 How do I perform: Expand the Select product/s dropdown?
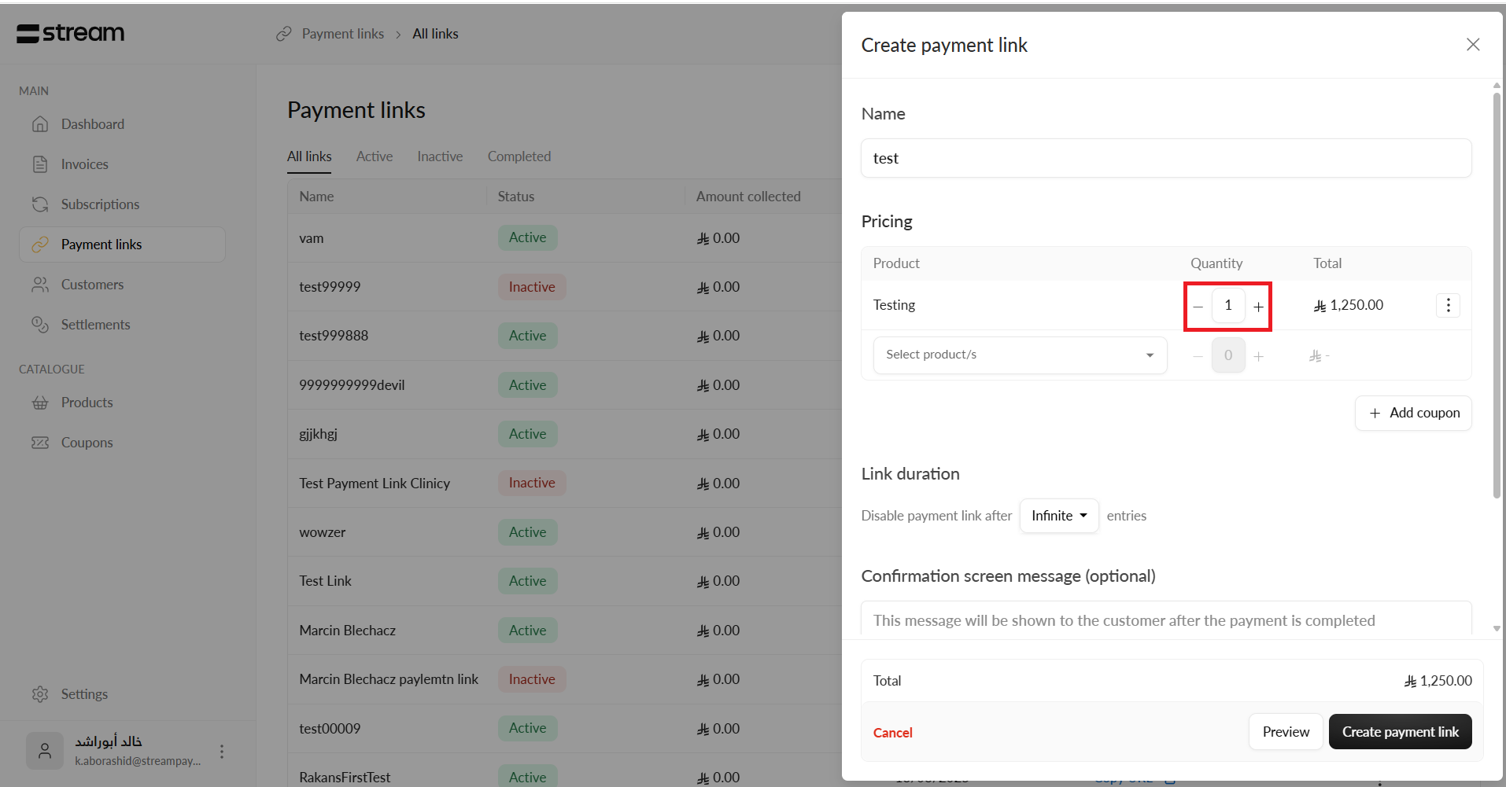click(1020, 355)
